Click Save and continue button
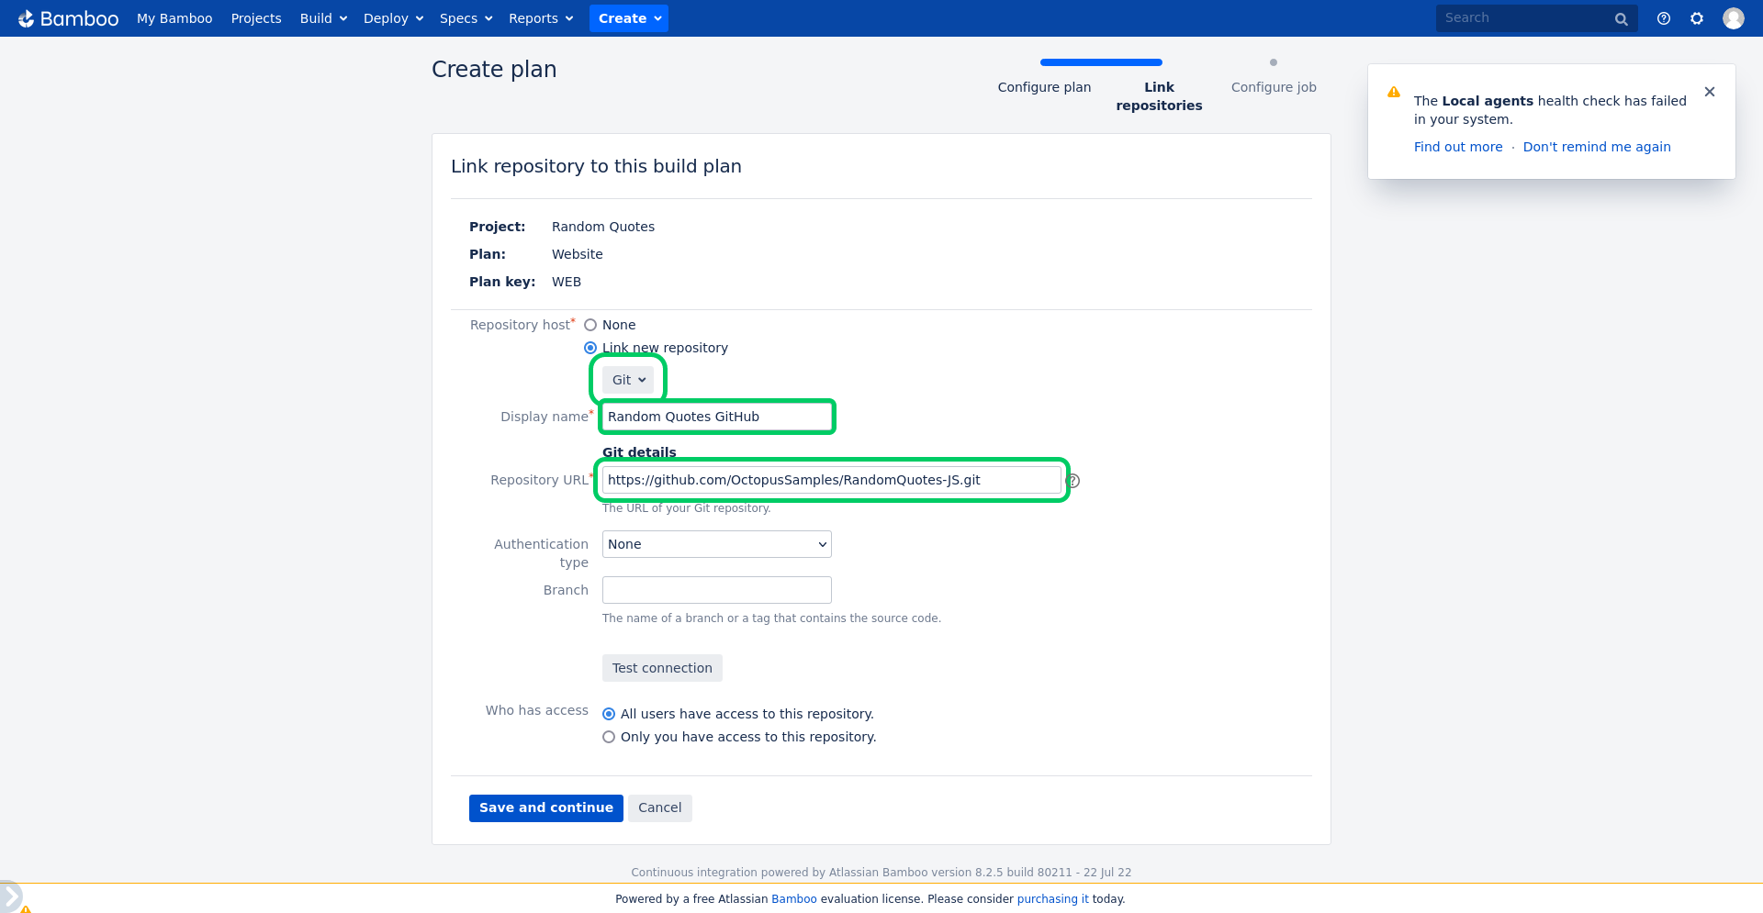Image resolution: width=1763 pixels, height=913 pixels. point(546,808)
